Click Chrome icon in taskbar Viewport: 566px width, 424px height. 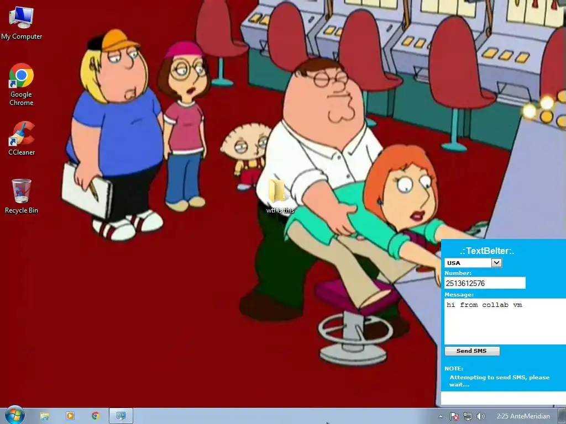coord(95,416)
